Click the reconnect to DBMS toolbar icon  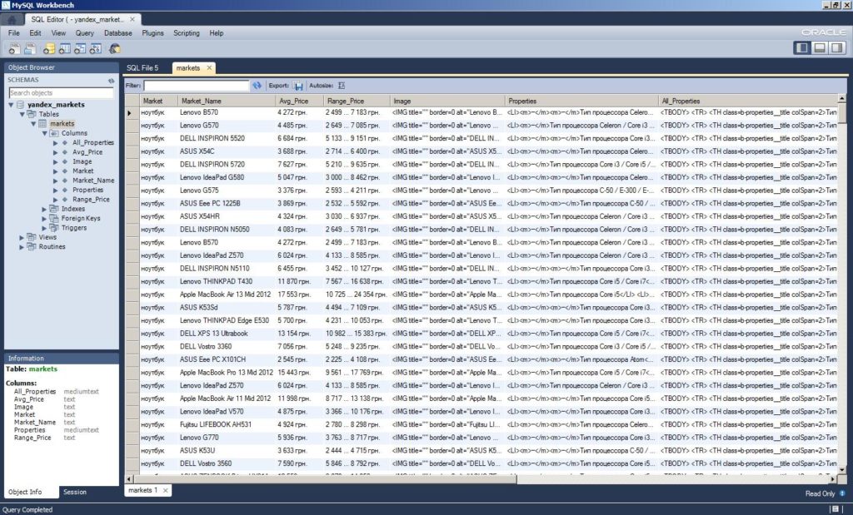pos(114,49)
